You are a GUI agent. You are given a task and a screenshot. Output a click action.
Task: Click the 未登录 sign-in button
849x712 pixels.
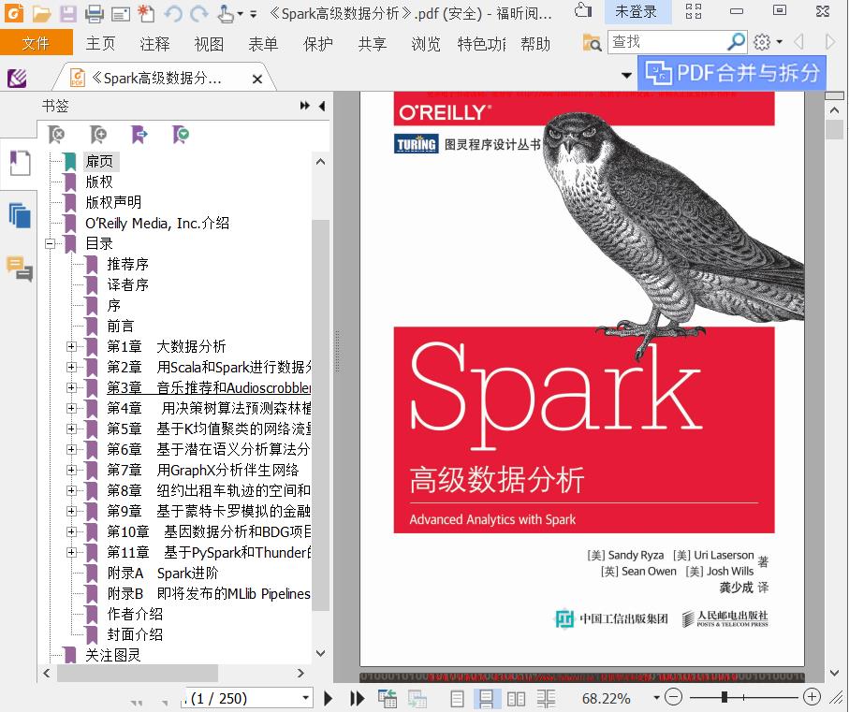(x=637, y=11)
